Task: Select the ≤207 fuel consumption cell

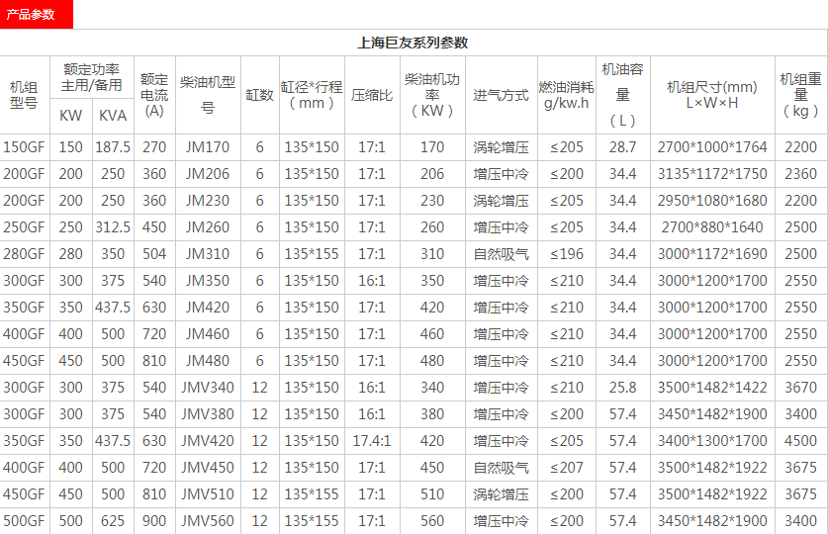Action: [x=566, y=468]
